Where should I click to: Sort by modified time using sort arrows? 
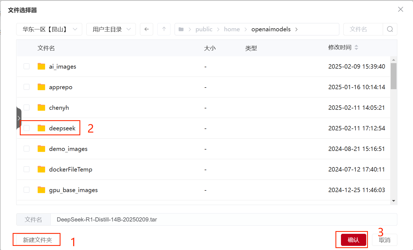tap(356, 47)
